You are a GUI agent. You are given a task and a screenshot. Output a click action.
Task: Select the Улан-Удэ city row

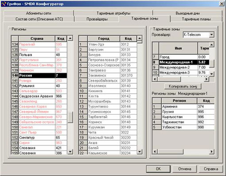108,44
